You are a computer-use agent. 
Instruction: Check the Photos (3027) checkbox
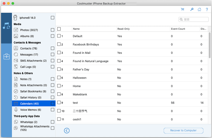(x=52, y=30)
